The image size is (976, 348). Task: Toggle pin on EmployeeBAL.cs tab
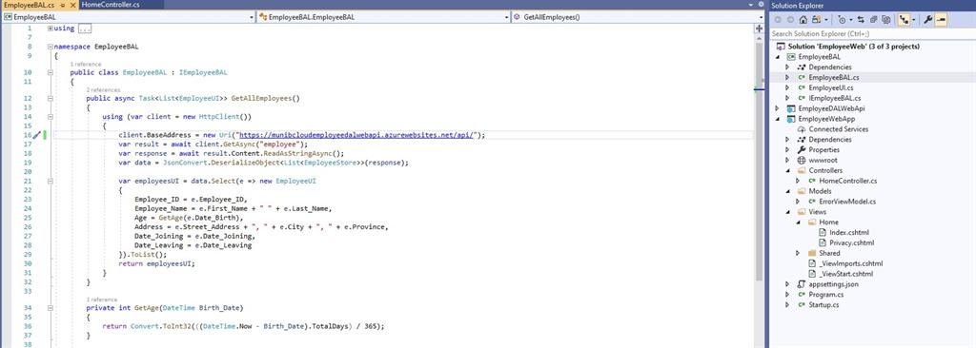[x=62, y=5]
